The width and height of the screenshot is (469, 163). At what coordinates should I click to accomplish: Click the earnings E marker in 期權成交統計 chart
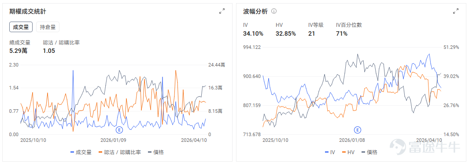pyautogui.click(x=119, y=130)
